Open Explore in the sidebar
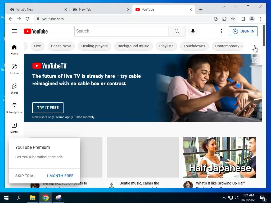Image resolution: width=271 pixels, height=203 pixels. click(x=14, y=69)
